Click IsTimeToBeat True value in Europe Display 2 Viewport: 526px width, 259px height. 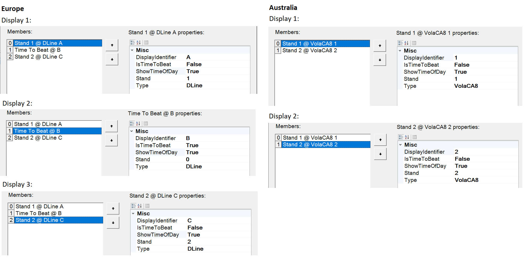[x=192, y=145]
